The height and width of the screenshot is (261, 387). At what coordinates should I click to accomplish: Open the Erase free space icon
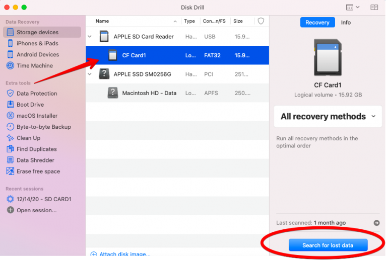coord(10,171)
